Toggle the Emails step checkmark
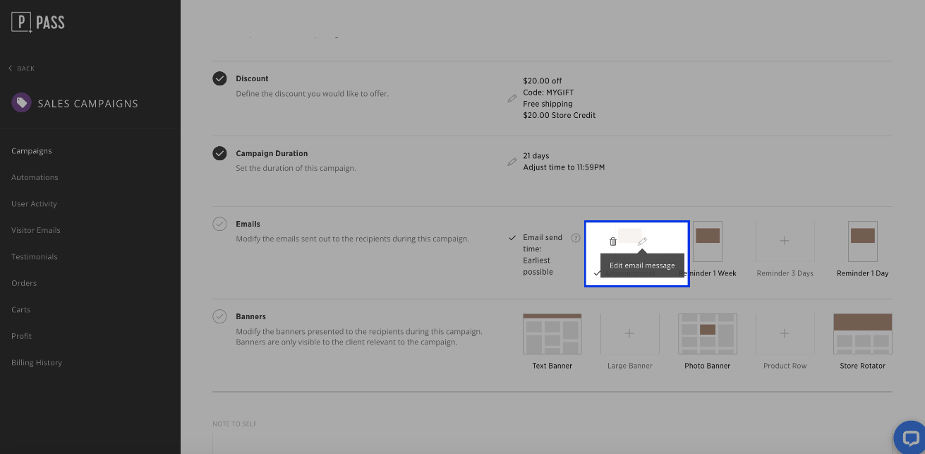Screen dimensions: 925x454 [x=219, y=224]
